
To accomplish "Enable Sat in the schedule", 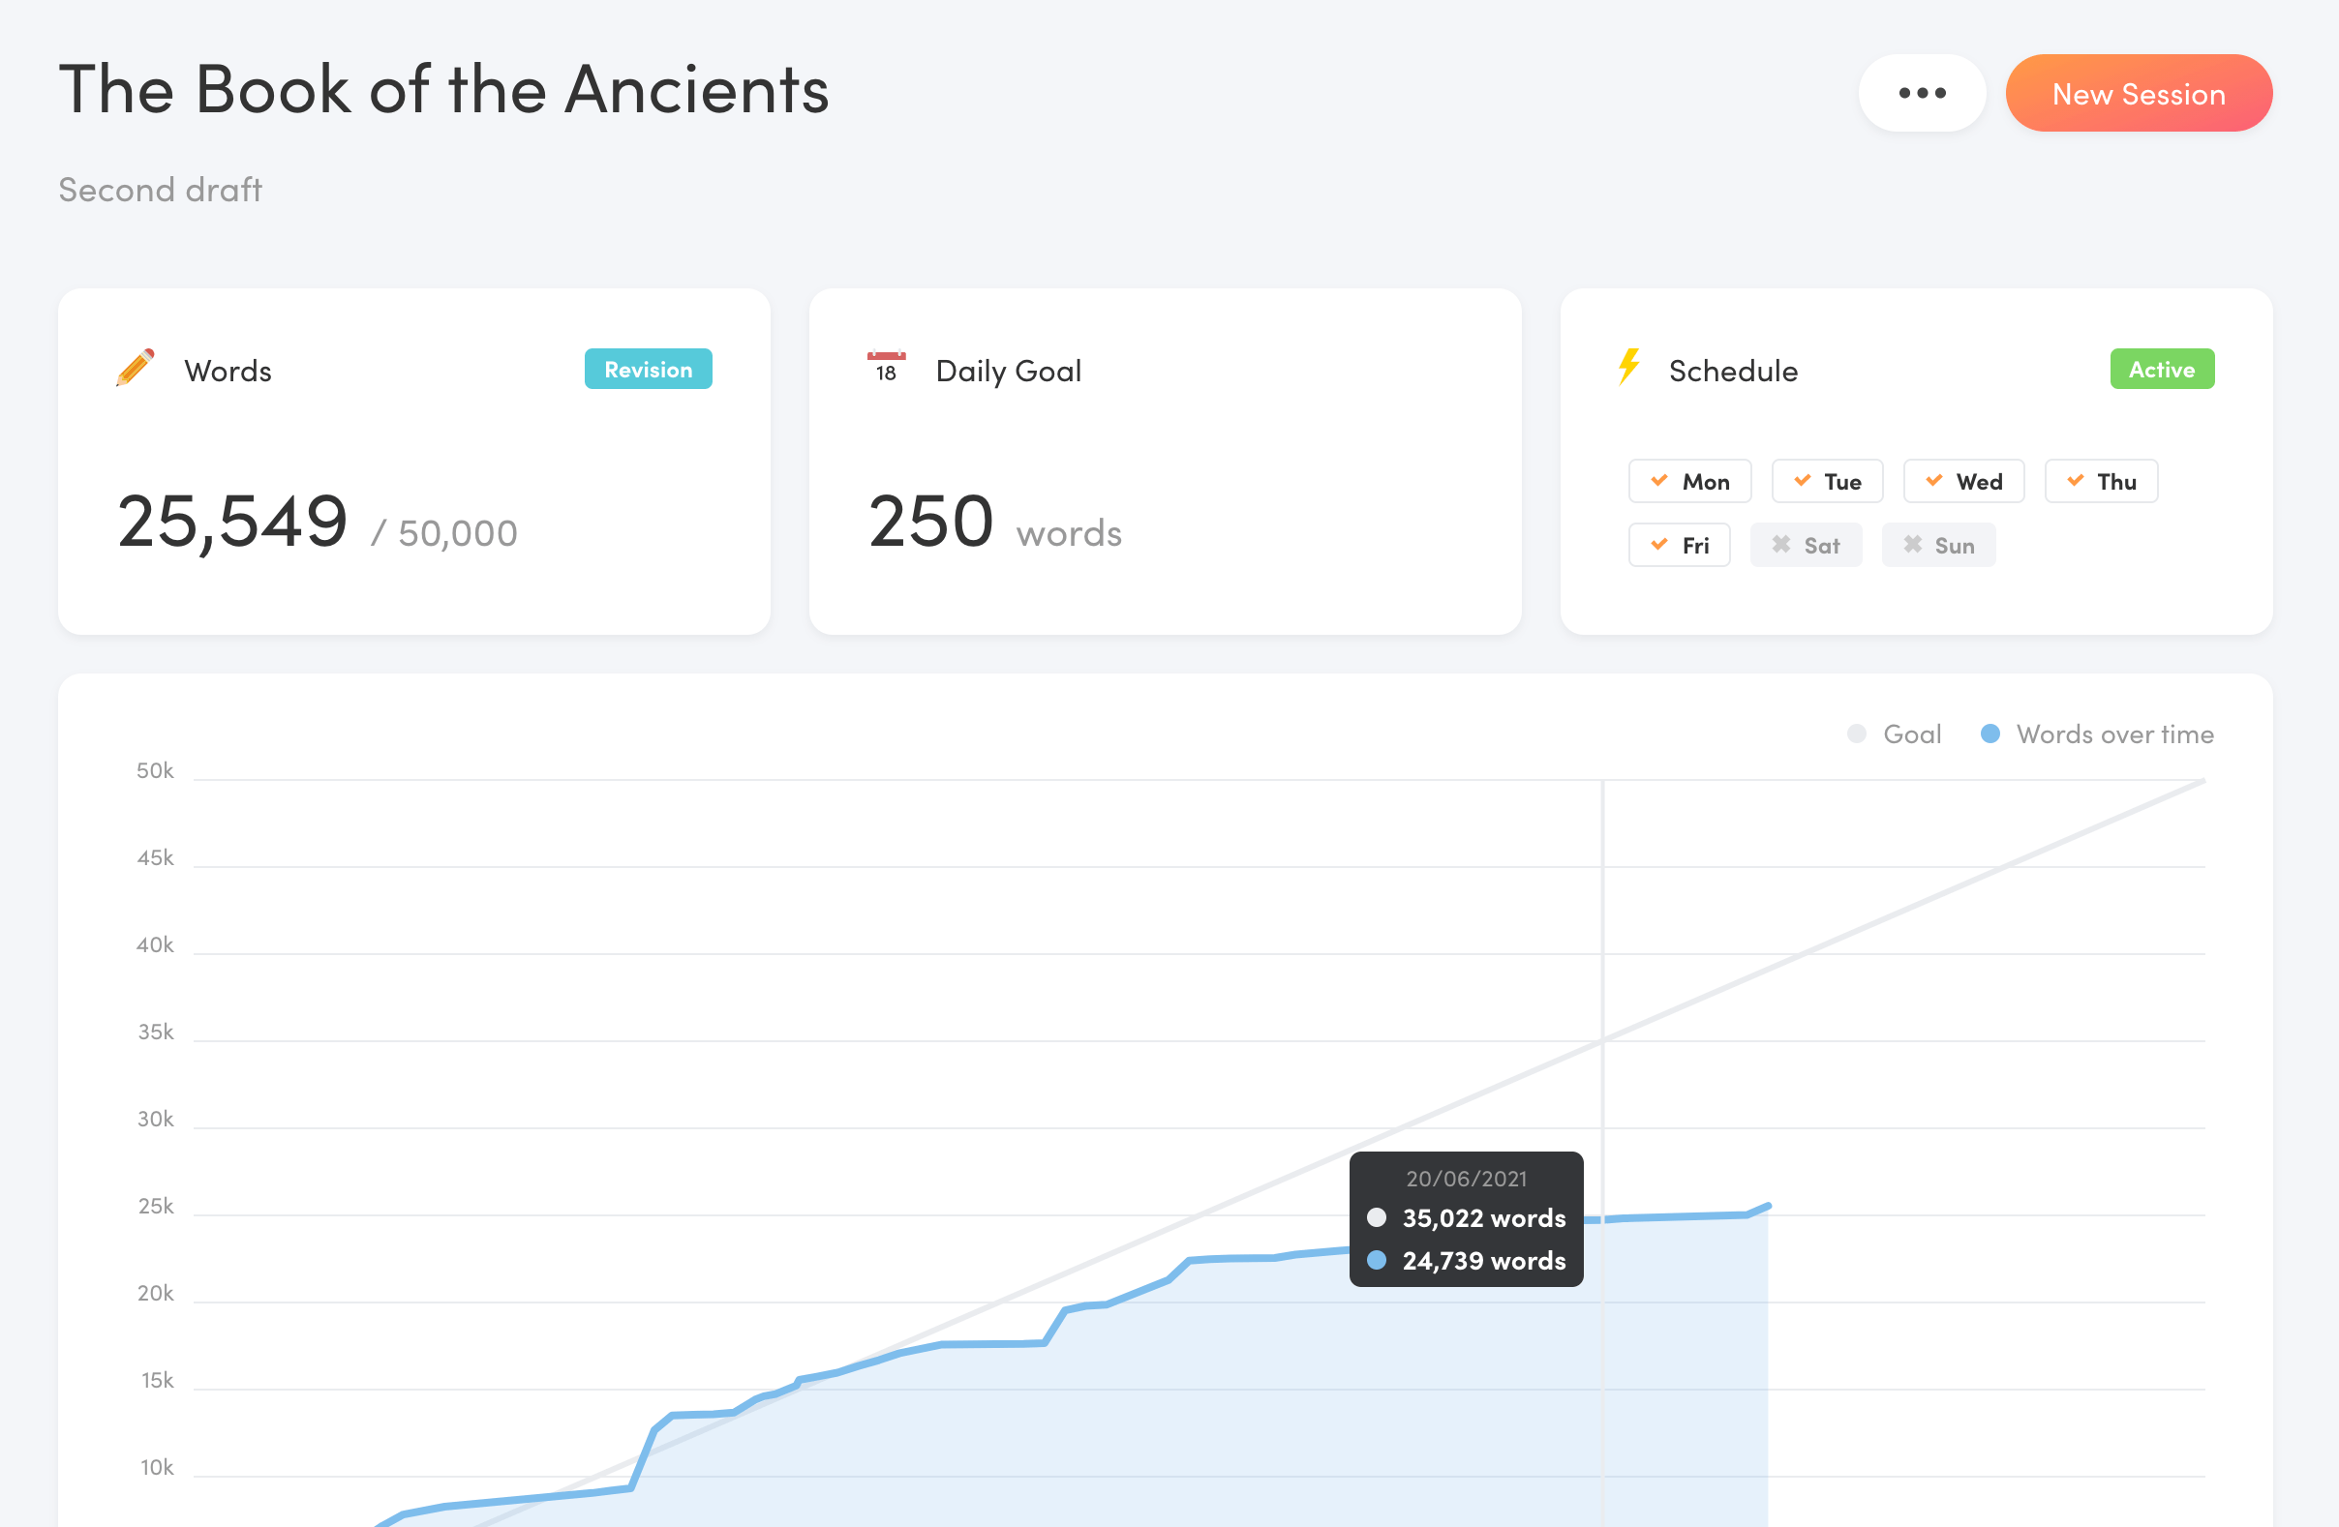I will coord(1806,546).
